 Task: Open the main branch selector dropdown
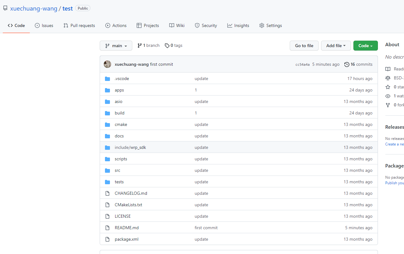pyautogui.click(x=116, y=46)
